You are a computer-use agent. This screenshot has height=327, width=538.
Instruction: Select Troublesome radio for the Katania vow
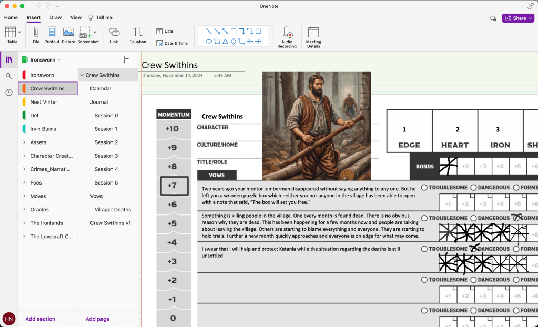(424, 249)
